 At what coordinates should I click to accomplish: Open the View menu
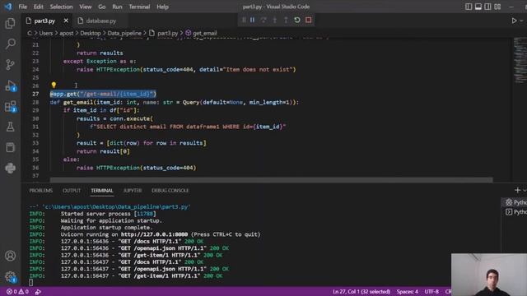86,7
